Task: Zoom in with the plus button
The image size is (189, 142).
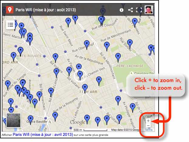Action: tap(148, 121)
